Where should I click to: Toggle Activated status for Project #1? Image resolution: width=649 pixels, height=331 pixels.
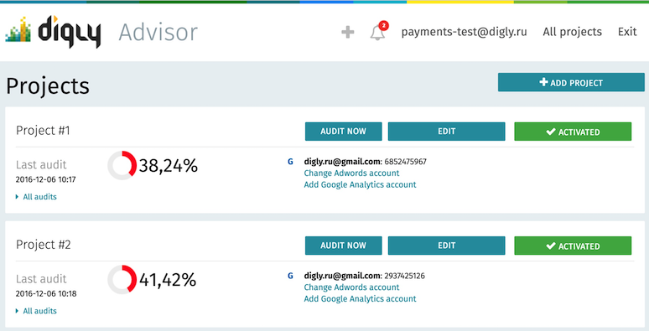click(573, 132)
